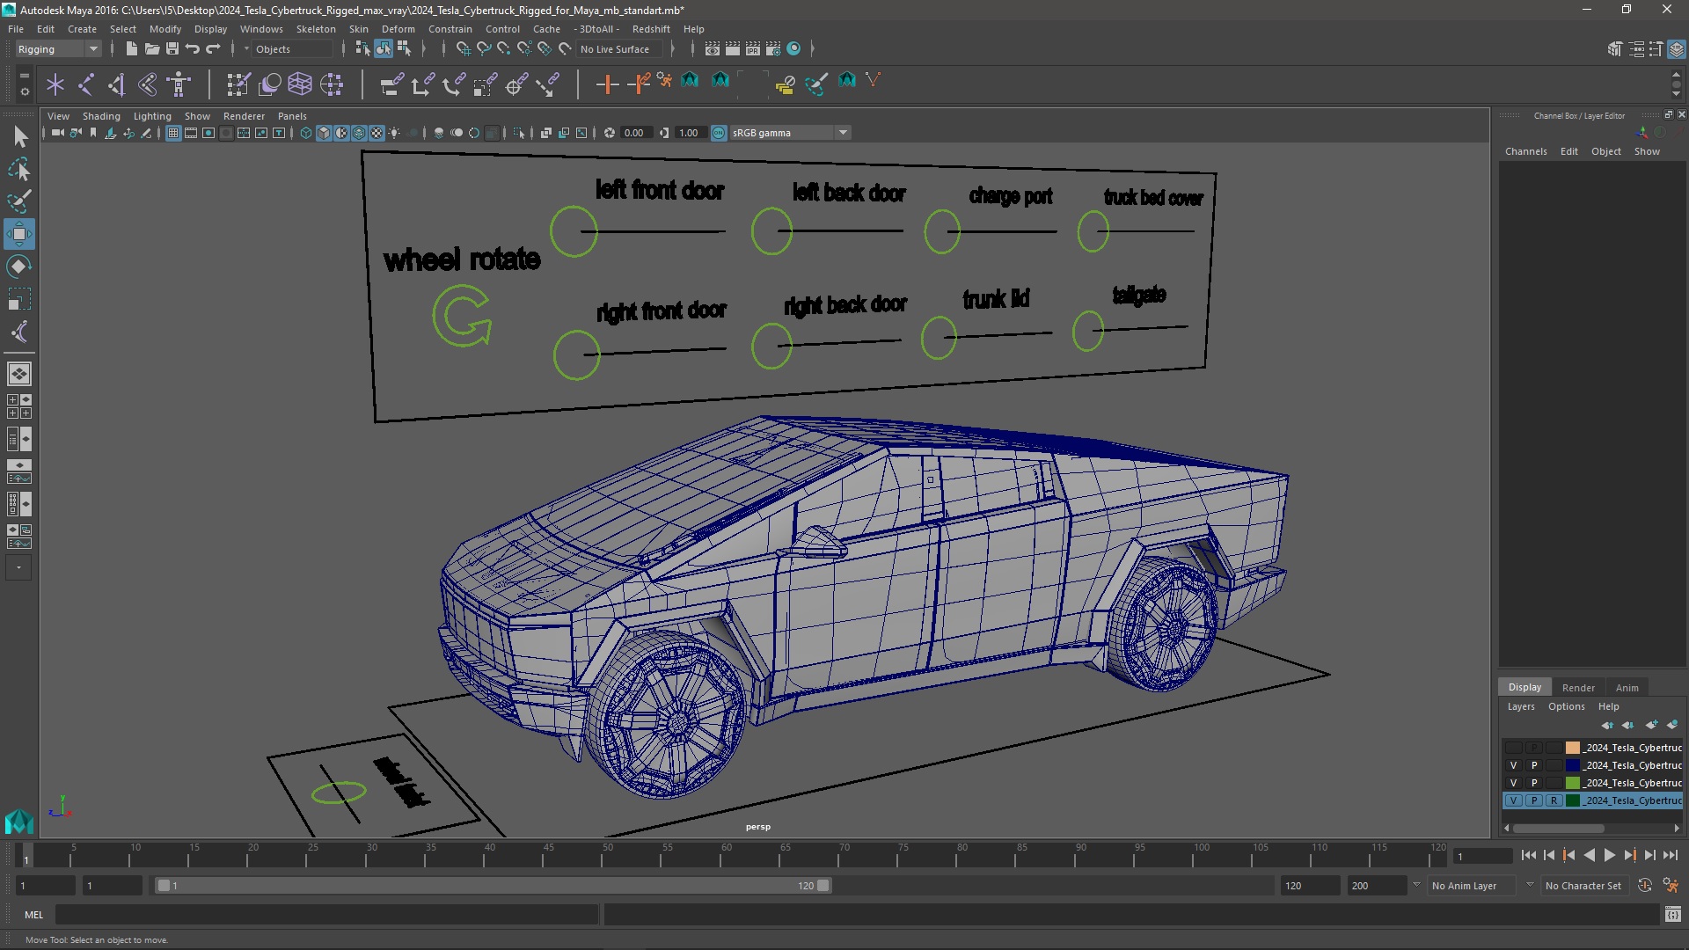Open the Options menu in Layer Editor
Viewport: 1689px width, 950px height.
(1566, 706)
